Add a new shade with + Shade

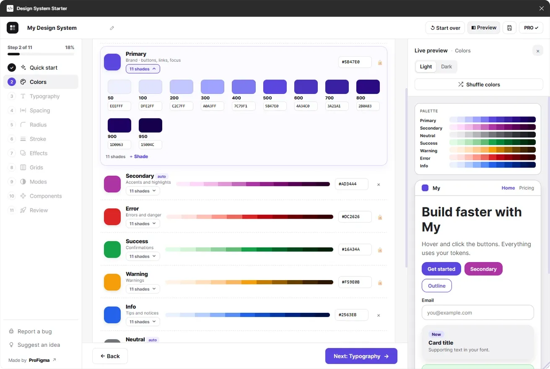139,157
